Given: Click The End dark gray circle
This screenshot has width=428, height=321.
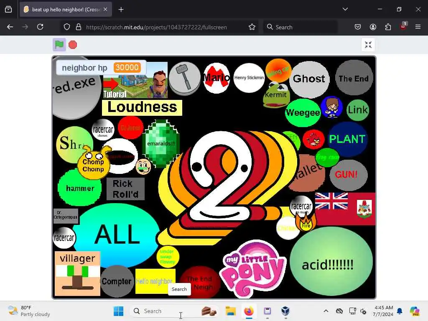Looking at the screenshot, I should click(354, 78).
